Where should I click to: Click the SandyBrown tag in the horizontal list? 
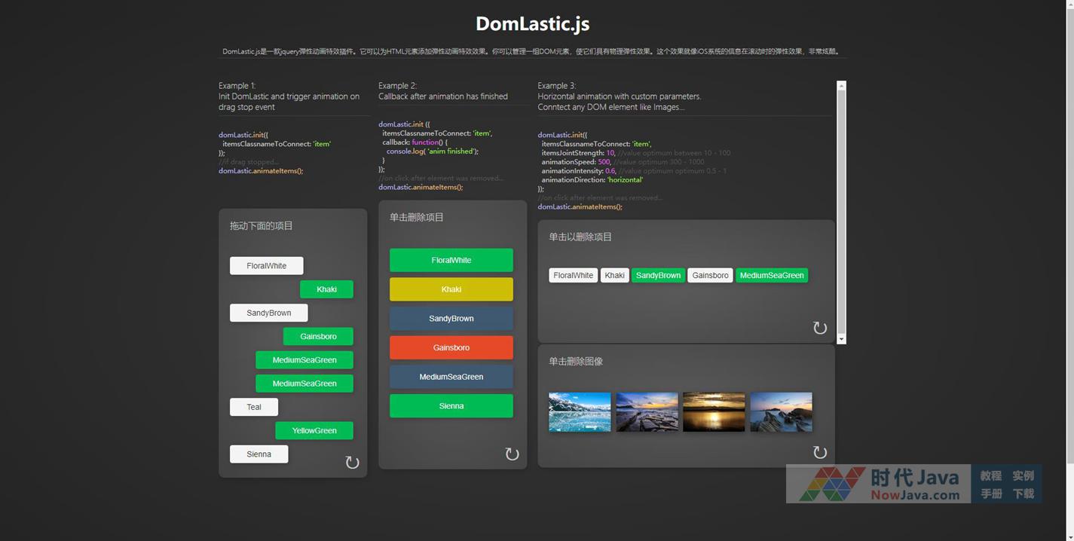click(658, 276)
